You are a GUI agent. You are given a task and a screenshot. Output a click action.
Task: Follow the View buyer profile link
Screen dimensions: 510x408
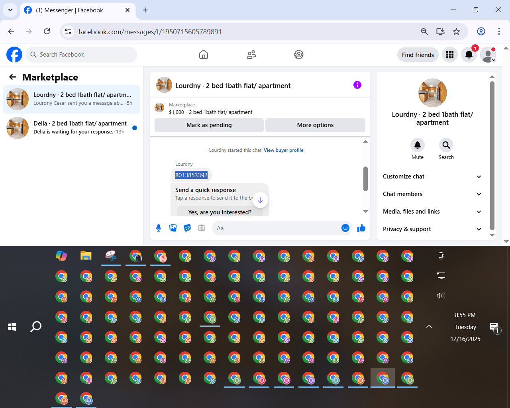coord(284,150)
